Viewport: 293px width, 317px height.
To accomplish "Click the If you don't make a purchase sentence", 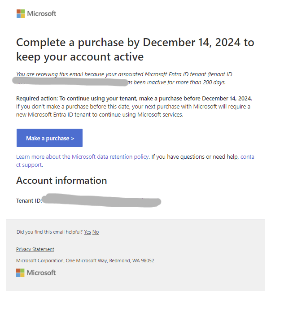I will pos(133,111).
